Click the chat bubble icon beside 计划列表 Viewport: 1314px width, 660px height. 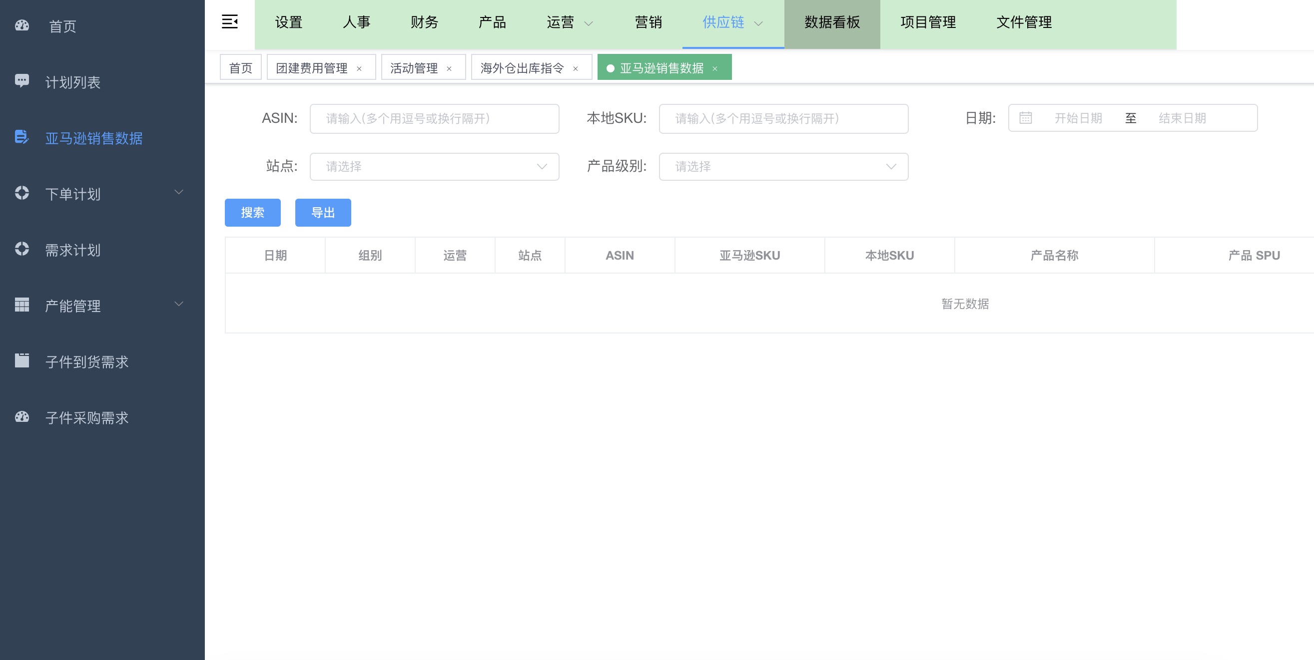pyautogui.click(x=22, y=80)
